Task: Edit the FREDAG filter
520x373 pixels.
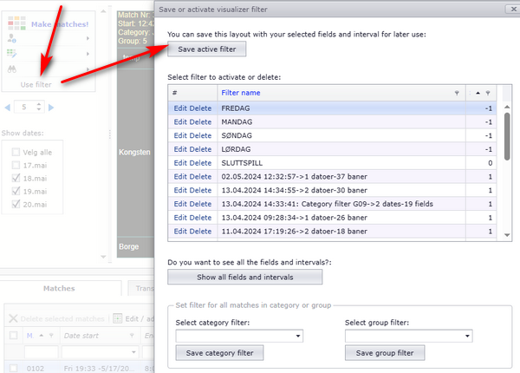Action: pos(180,108)
